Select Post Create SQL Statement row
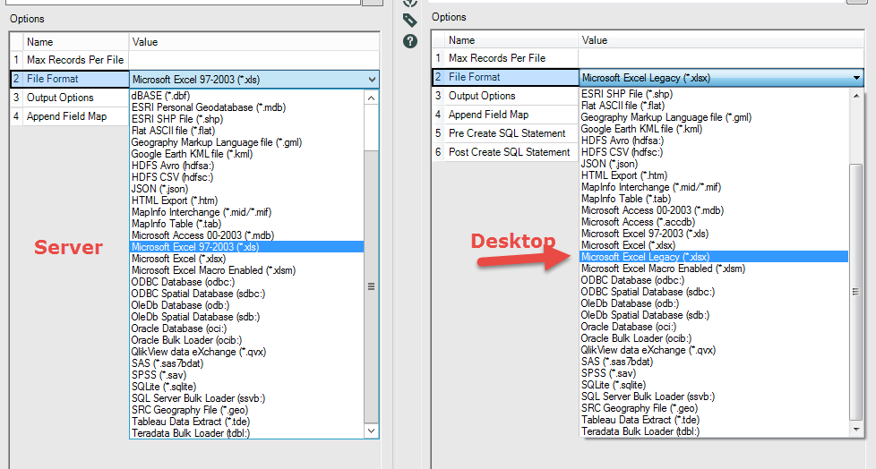This screenshot has width=876, height=469. click(x=505, y=152)
